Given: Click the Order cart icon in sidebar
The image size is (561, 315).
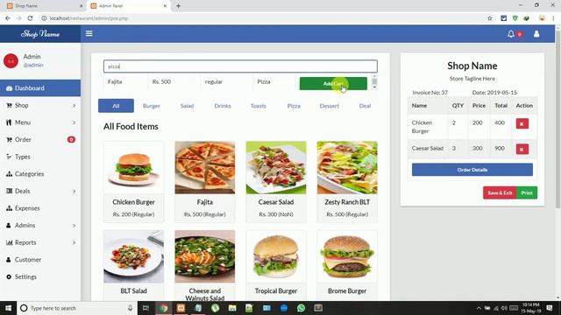Looking at the screenshot, I should (10, 140).
